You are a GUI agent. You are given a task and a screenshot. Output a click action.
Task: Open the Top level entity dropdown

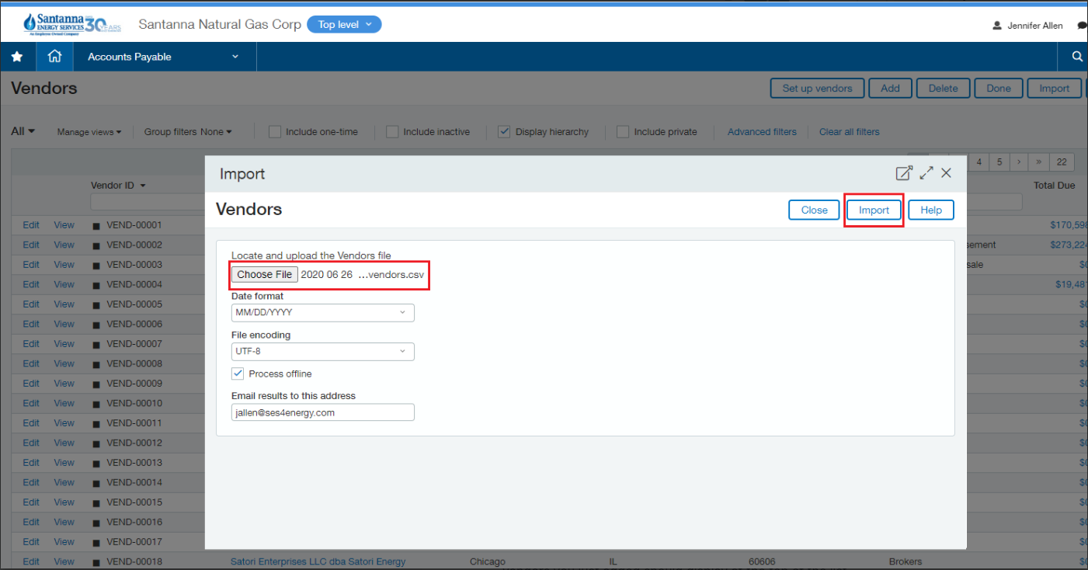[344, 24]
